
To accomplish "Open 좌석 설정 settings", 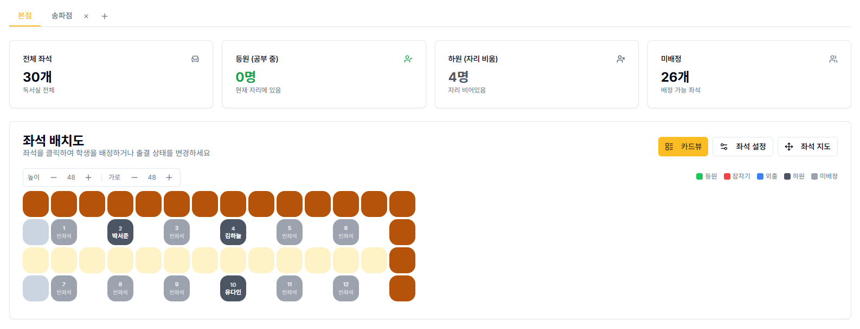I will pyautogui.click(x=743, y=146).
